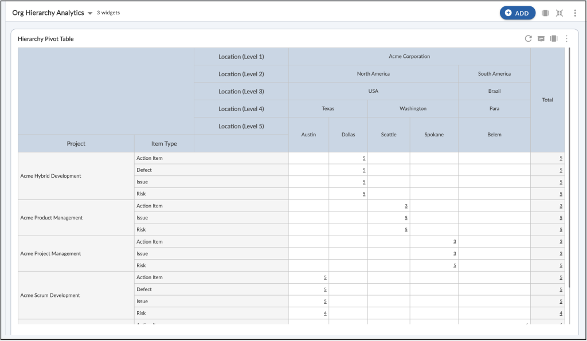Open Austin count for Acme Scrum Development Defect
Image resolution: width=587 pixels, height=341 pixels.
325,289
